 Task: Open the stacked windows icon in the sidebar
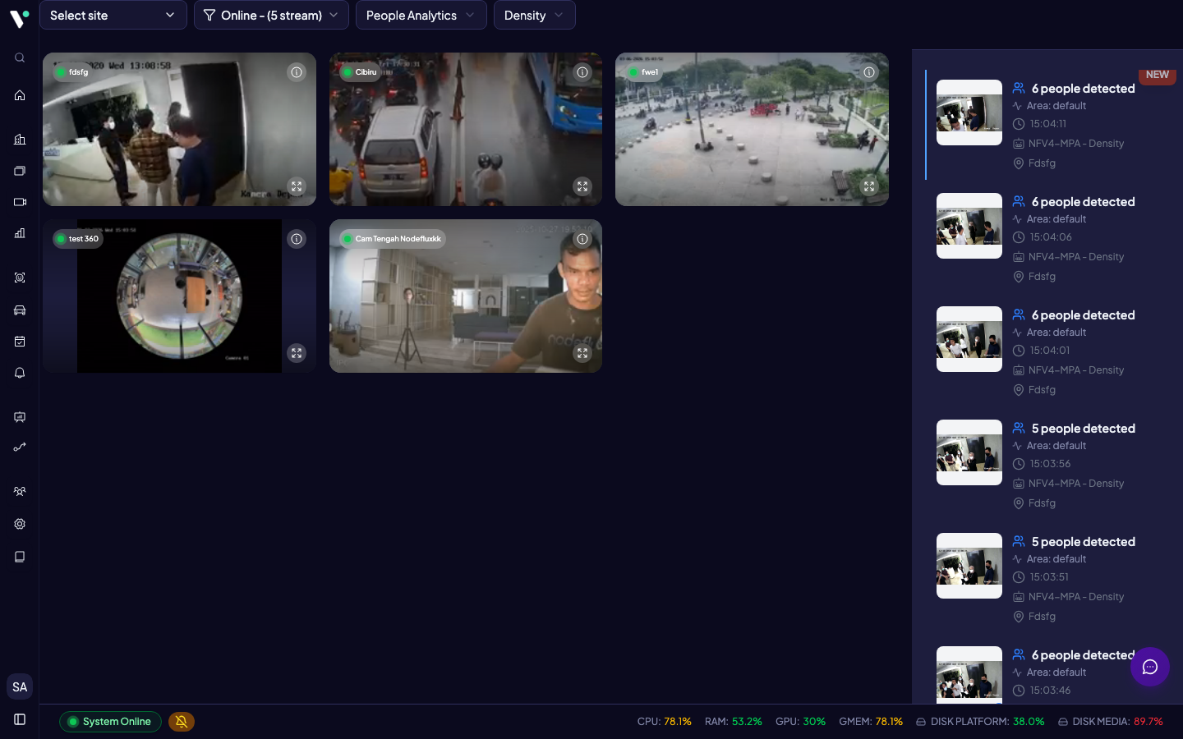click(x=20, y=171)
